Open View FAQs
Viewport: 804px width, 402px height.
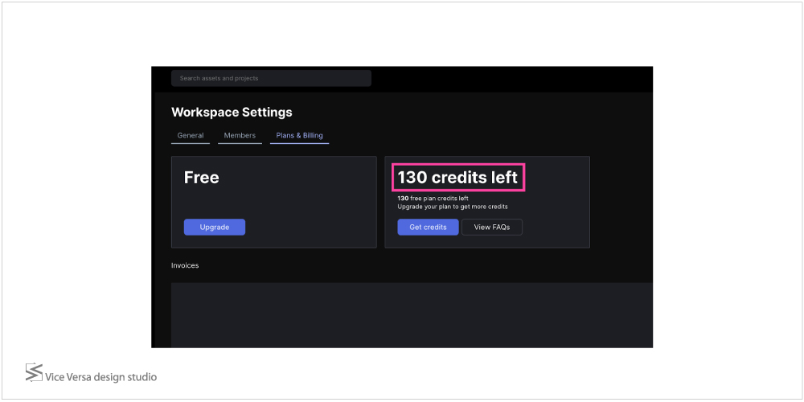[491, 228]
